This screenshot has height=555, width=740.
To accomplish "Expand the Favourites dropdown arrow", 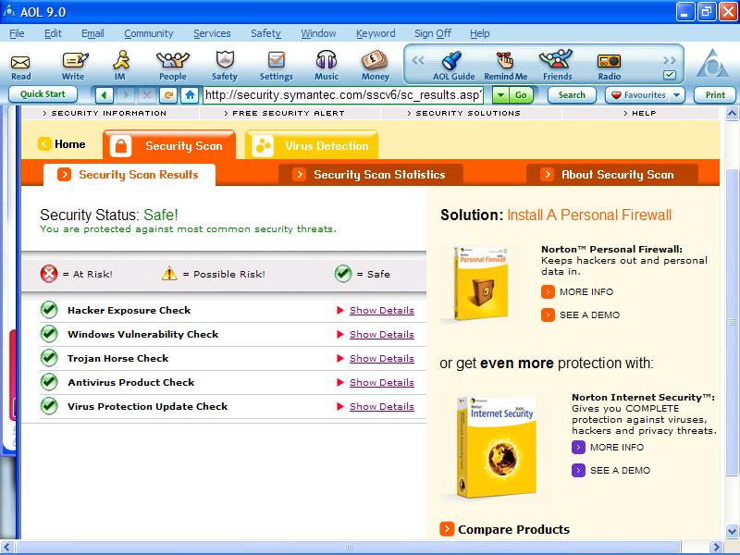I will (x=676, y=95).
